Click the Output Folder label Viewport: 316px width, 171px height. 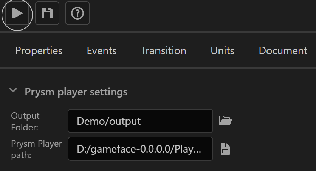(25, 121)
